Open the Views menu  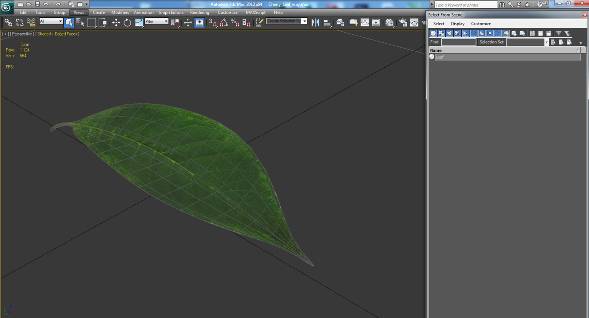tap(79, 12)
